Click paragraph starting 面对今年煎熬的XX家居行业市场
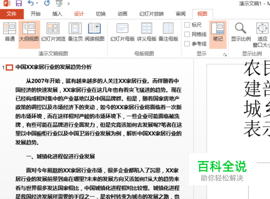This screenshot has width=270, height=199. tap(97, 183)
